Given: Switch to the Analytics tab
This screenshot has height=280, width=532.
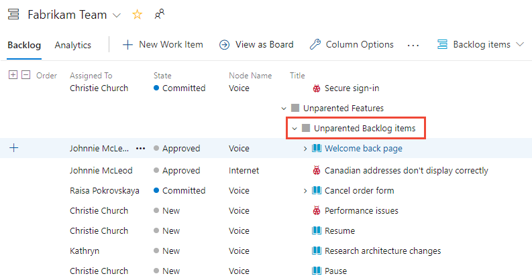Looking at the screenshot, I should (72, 45).
